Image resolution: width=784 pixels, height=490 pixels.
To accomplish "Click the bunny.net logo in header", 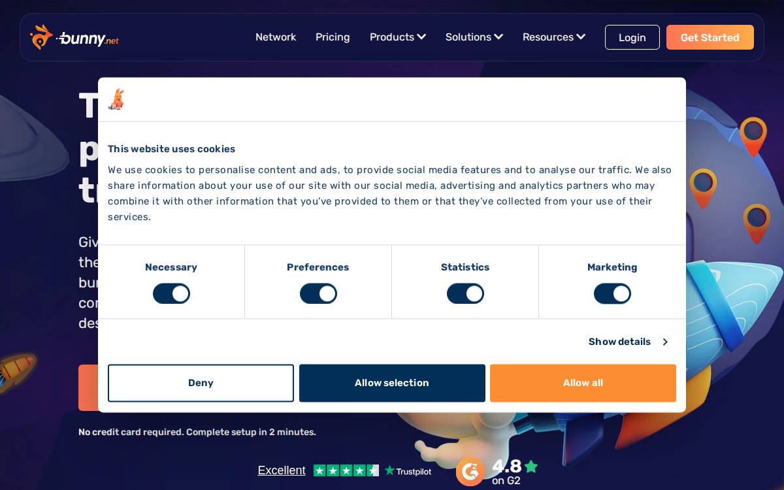I will pos(74,37).
